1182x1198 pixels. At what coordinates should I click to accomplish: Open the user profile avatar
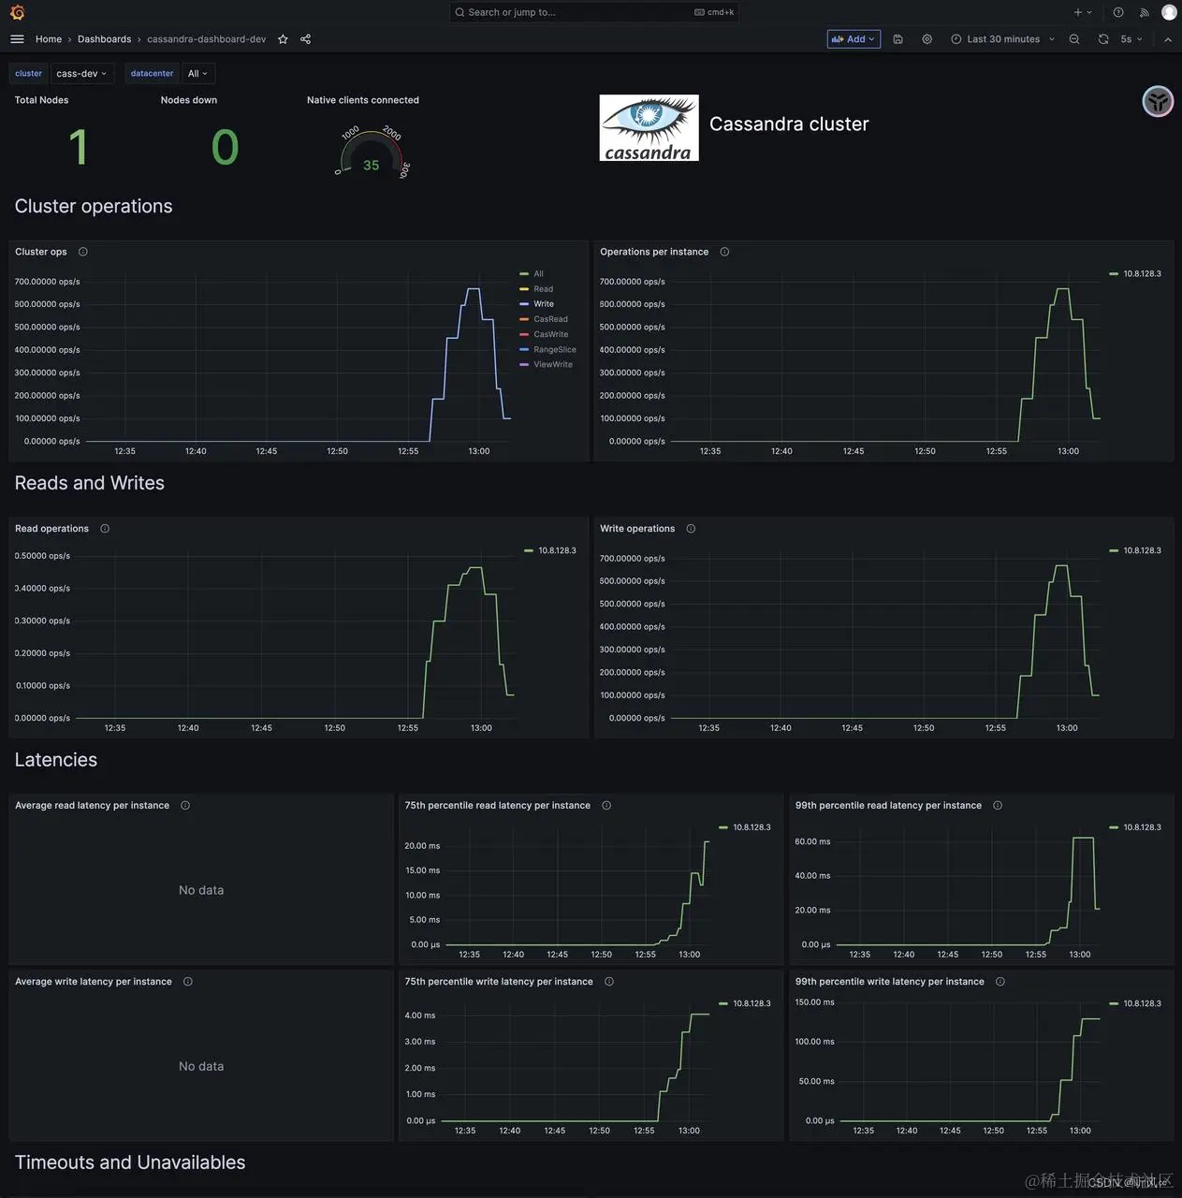point(1169,12)
